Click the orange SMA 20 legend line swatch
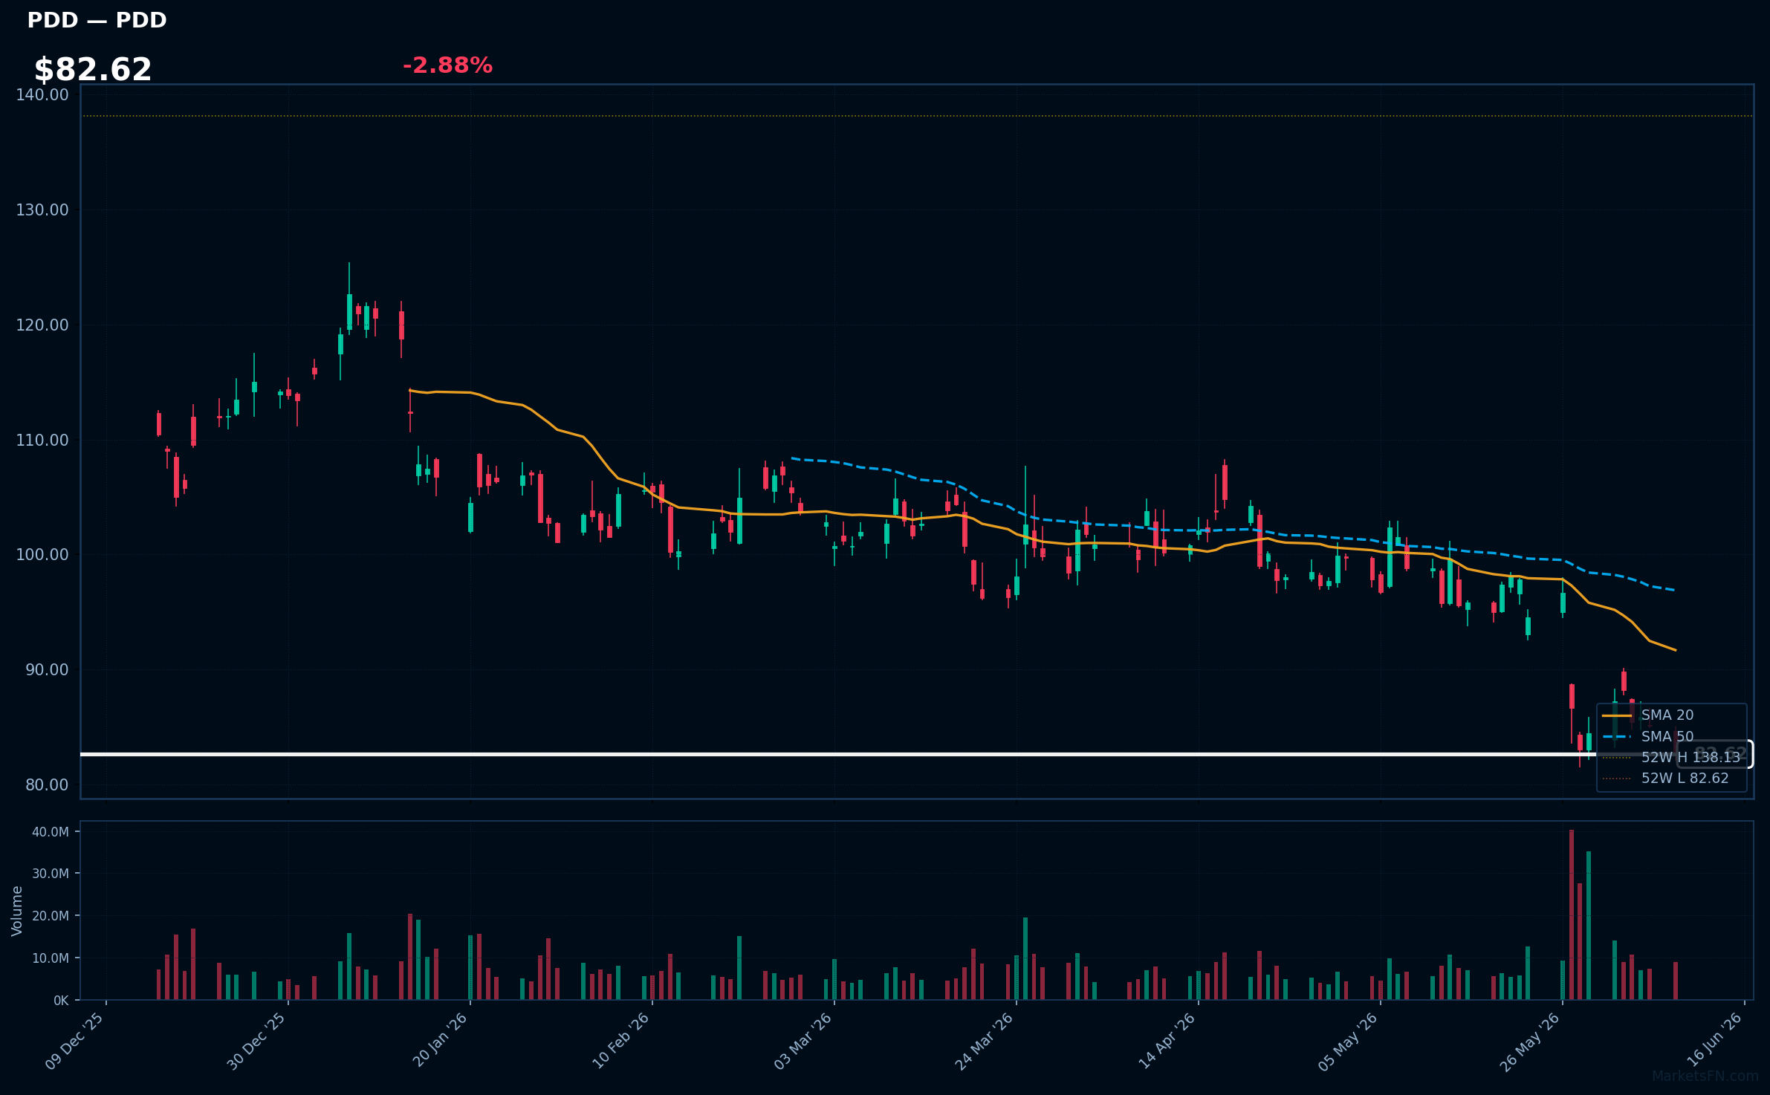Viewport: 1770px width, 1095px height. click(x=1616, y=715)
